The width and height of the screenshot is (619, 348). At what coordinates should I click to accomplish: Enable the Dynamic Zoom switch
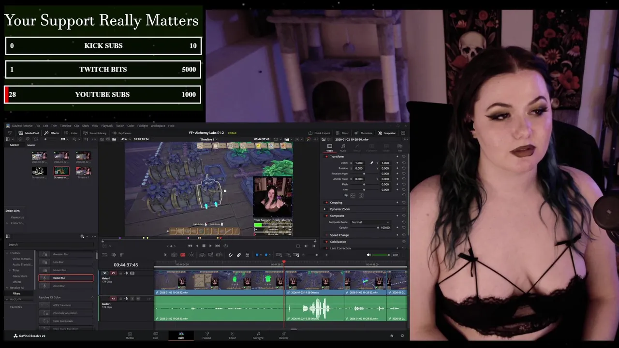coord(325,209)
